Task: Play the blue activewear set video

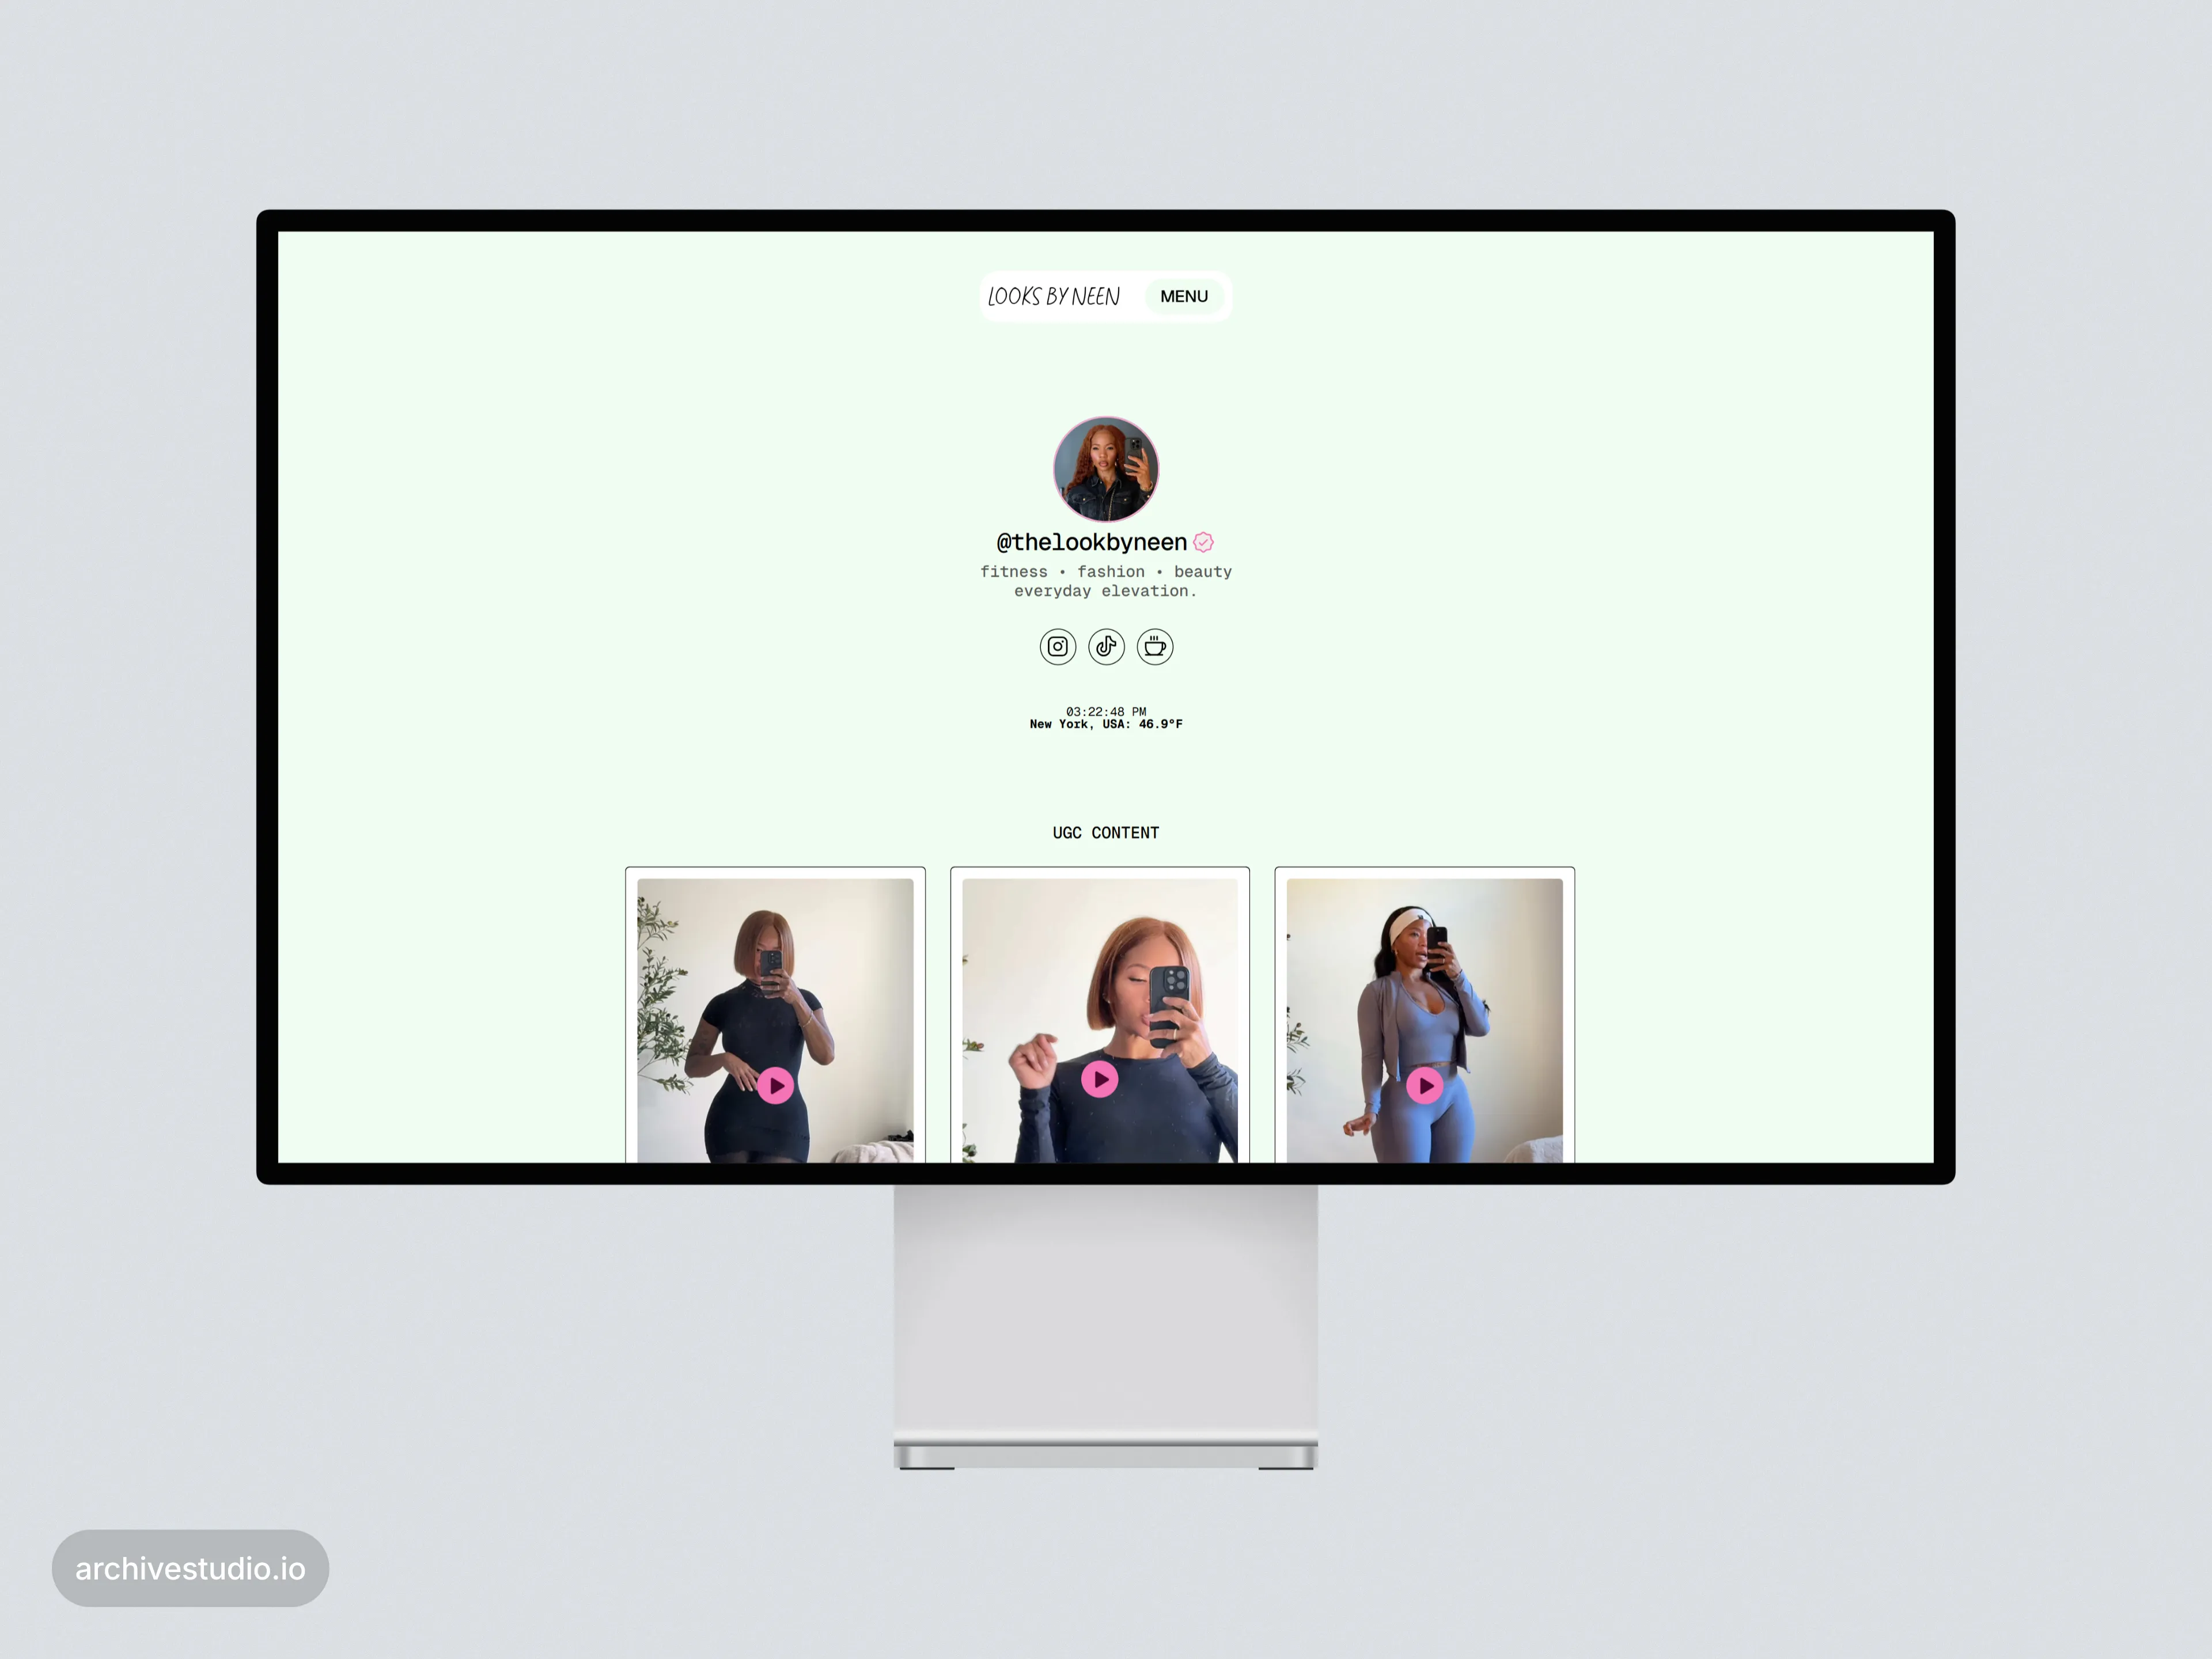Action: (1424, 1085)
